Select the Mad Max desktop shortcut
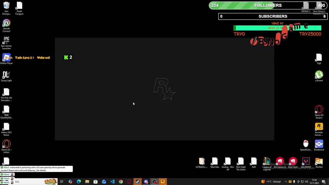Viewport: 329px width, 185px height. coord(215,163)
